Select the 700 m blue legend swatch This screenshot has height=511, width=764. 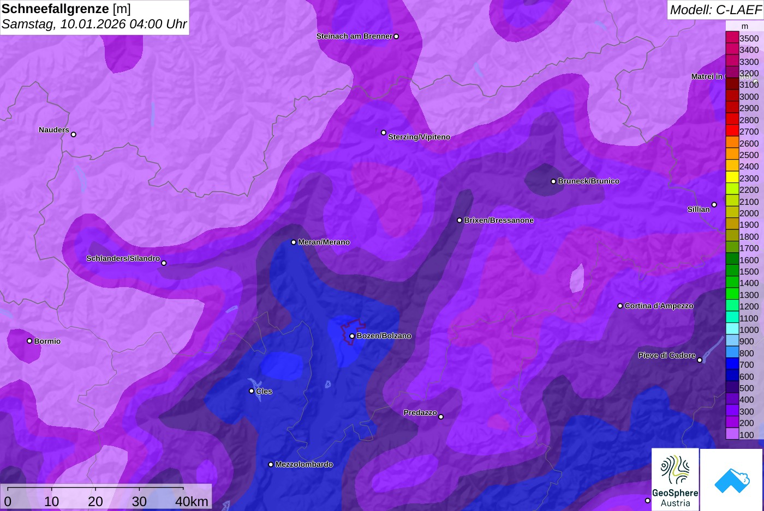click(732, 364)
